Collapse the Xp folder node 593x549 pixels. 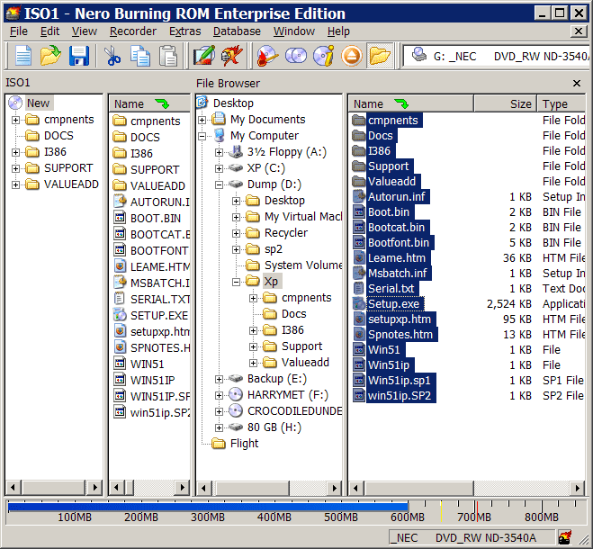[236, 282]
